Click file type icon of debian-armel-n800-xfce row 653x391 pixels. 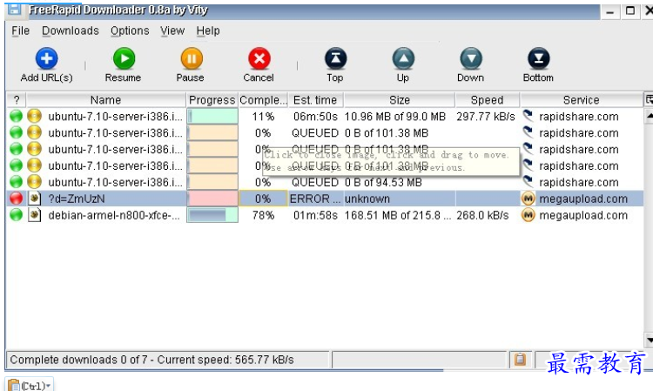35,215
